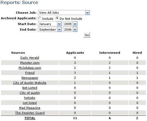Click Monster.com applicants count 3

point(75,63)
